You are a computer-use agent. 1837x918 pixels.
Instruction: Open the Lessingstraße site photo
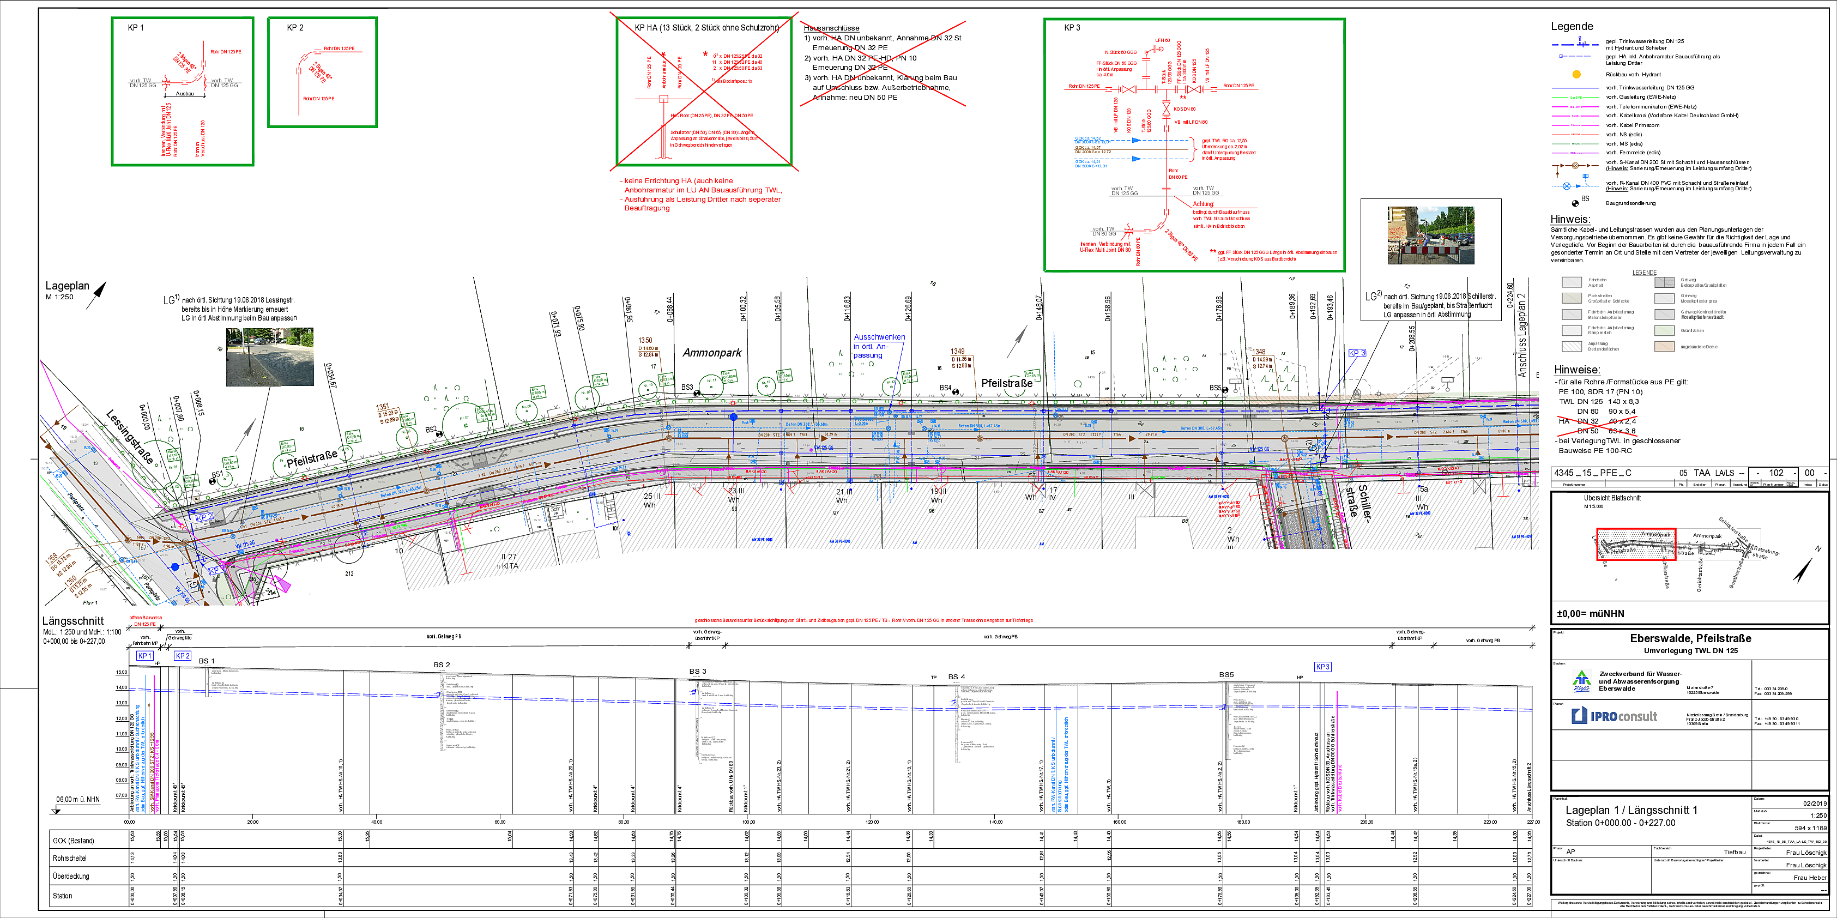[x=270, y=357]
